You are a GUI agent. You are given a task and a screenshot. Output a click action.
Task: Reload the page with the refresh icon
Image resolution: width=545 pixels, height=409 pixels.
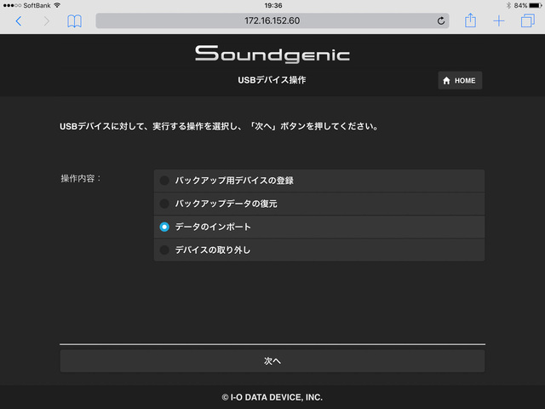click(x=441, y=20)
